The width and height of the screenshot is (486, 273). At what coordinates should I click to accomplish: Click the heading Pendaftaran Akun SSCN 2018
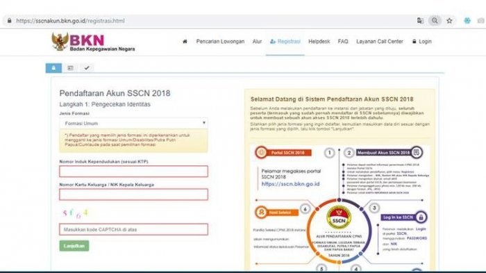115,93
